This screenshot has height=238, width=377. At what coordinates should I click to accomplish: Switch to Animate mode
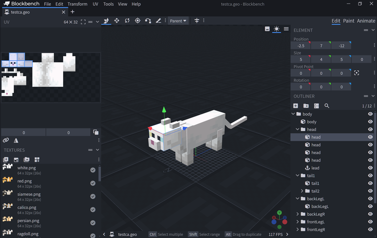click(366, 21)
